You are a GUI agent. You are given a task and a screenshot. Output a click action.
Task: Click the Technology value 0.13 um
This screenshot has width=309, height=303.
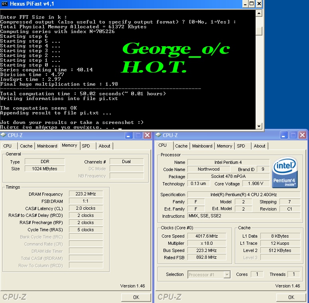point(198,184)
